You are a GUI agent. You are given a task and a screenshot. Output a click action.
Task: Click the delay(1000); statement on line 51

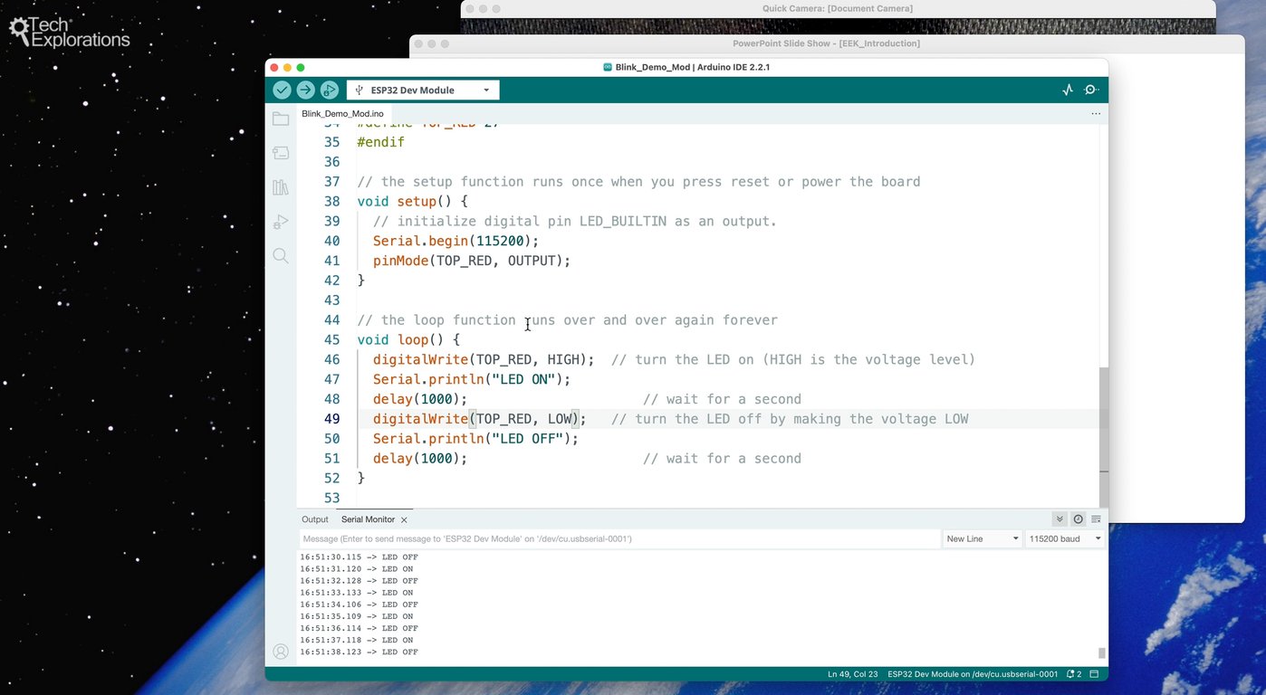[420, 459]
